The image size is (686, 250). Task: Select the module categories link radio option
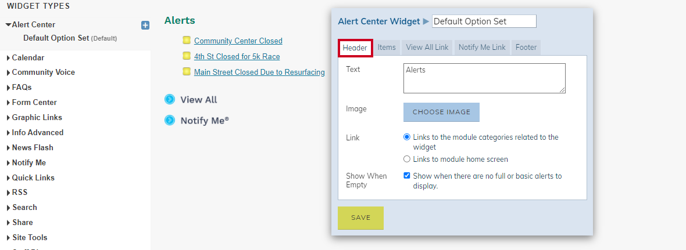pyautogui.click(x=407, y=137)
